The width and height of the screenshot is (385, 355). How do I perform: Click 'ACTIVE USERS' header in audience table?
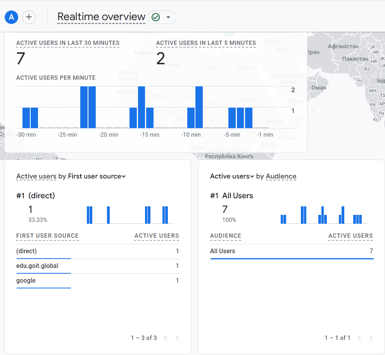[x=350, y=236]
